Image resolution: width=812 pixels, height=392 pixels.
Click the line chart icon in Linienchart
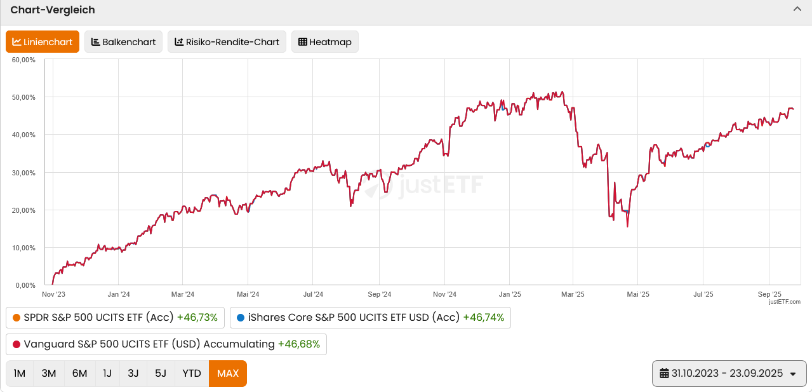click(17, 42)
